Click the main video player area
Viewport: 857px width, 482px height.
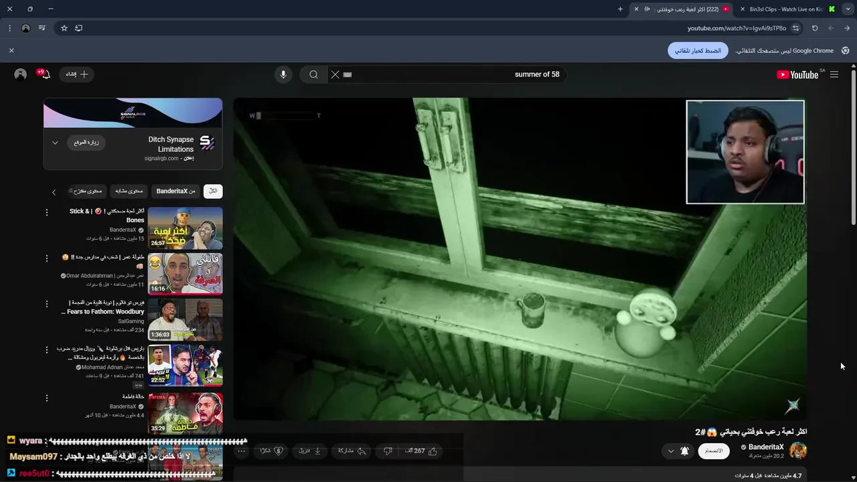click(x=520, y=259)
